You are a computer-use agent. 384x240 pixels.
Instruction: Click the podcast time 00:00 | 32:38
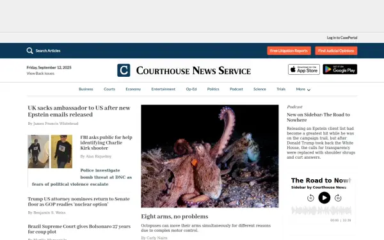pyautogui.click(x=340, y=220)
